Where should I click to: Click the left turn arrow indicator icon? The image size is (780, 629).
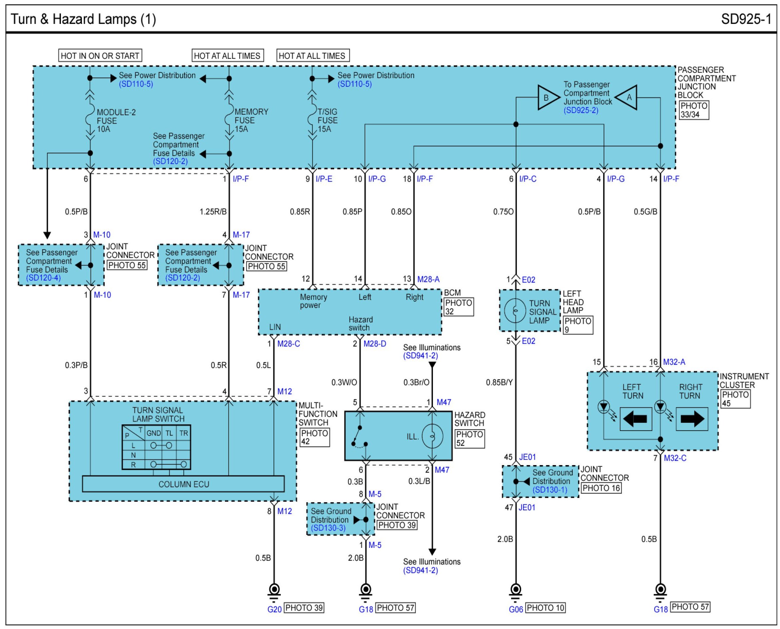pyautogui.click(x=635, y=419)
